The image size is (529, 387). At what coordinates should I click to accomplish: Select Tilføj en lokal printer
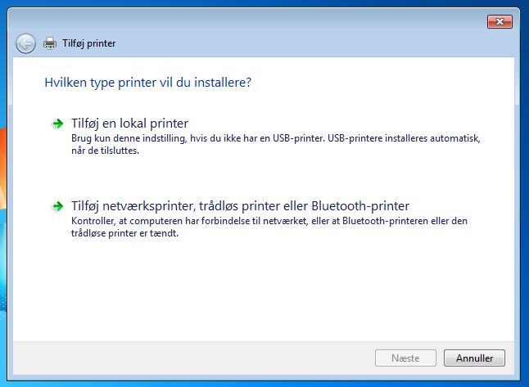point(130,124)
